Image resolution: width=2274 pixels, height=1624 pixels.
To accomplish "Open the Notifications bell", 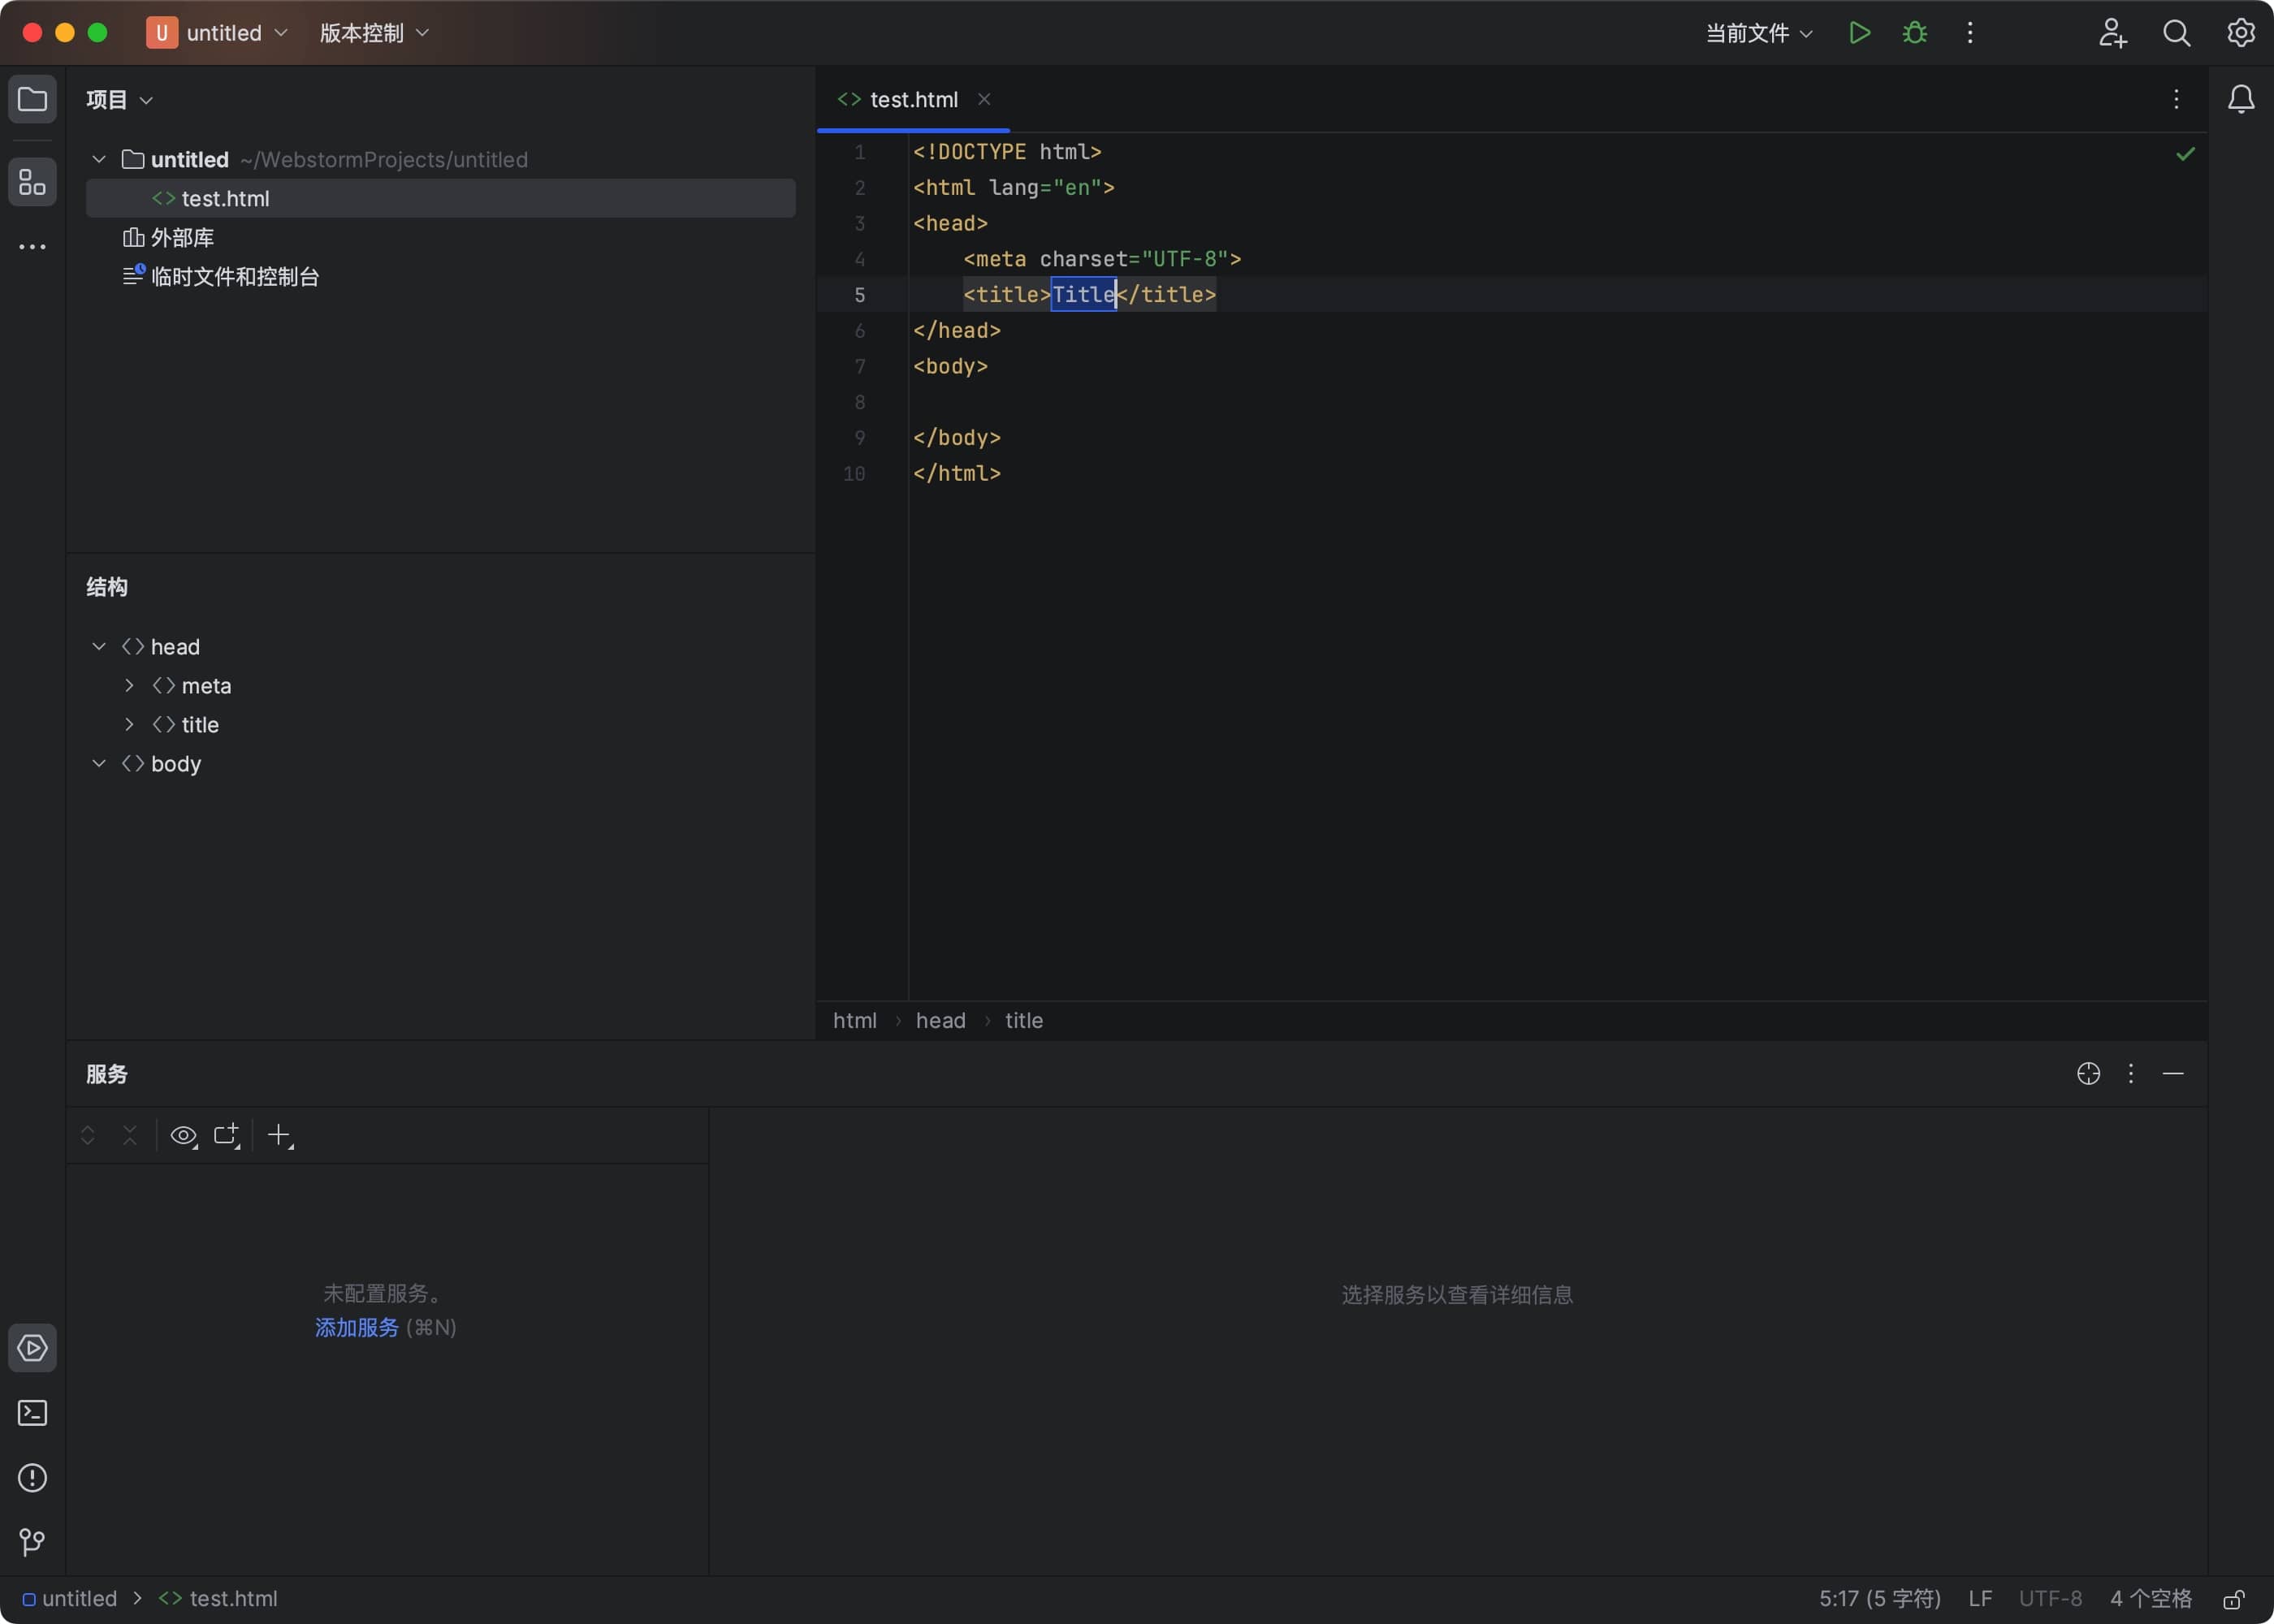I will point(2241,99).
